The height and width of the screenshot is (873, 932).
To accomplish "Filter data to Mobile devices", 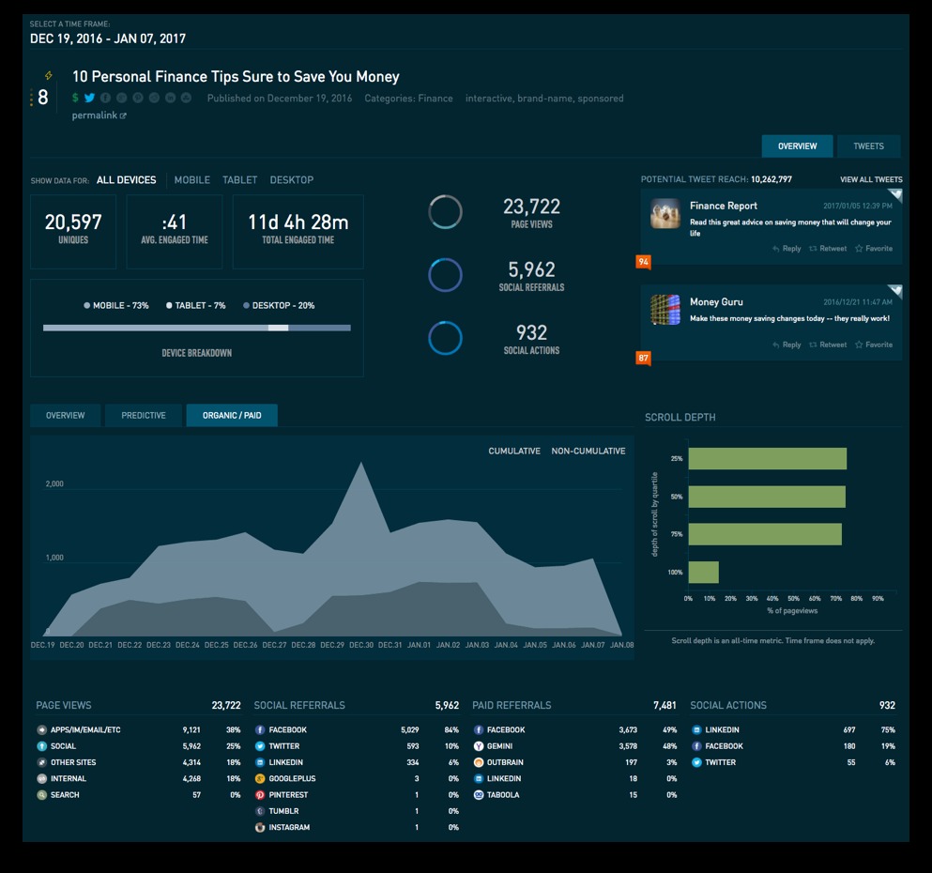I will click(x=191, y=180).
